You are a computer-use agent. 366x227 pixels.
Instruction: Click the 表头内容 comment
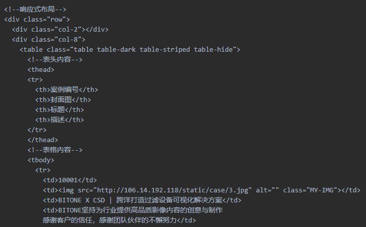click(x=55, y=59)
